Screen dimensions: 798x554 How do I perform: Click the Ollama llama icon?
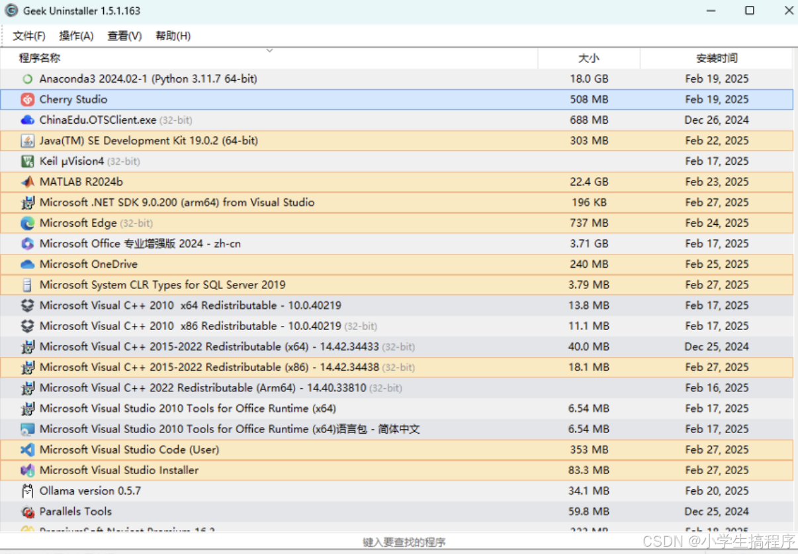[x=27, y=491]
